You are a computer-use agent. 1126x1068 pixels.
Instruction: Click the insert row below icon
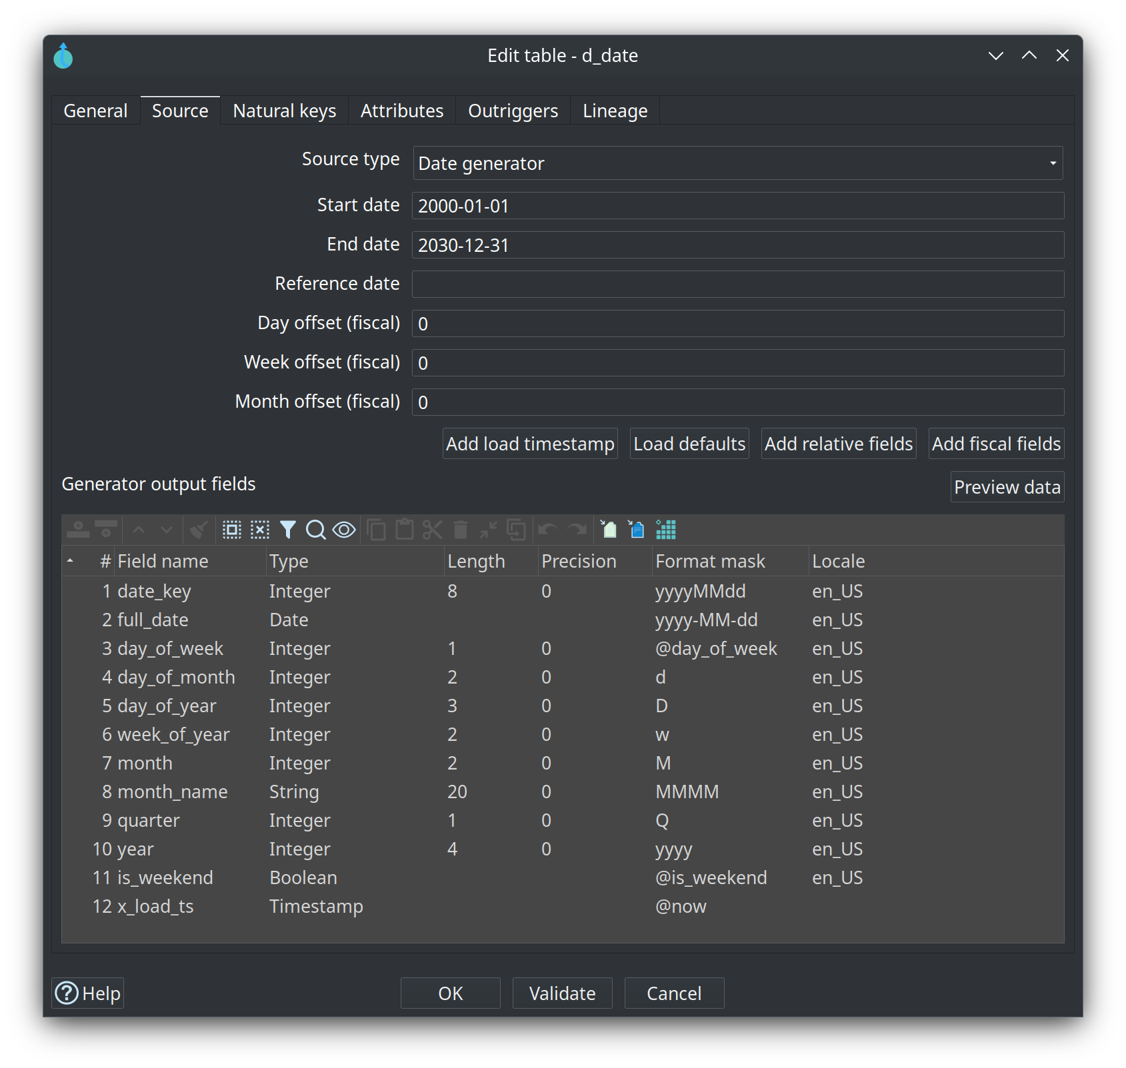pyautogui.click(x=106, y=530)
